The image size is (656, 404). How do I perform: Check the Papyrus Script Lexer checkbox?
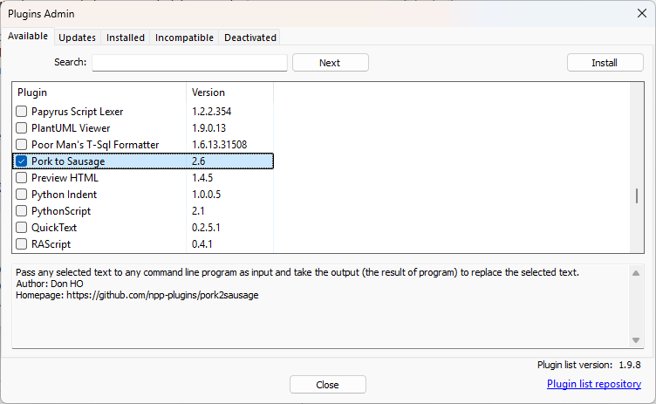[21, 112]
